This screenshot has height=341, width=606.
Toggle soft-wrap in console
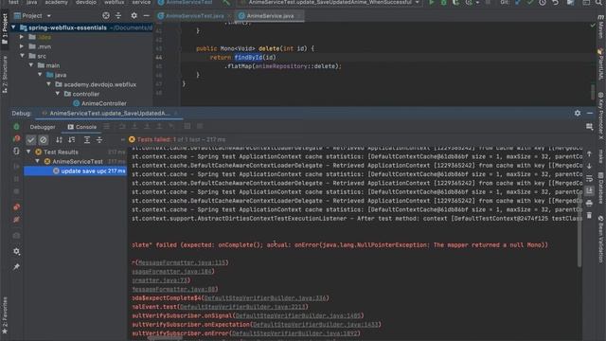tap(589, 178)
